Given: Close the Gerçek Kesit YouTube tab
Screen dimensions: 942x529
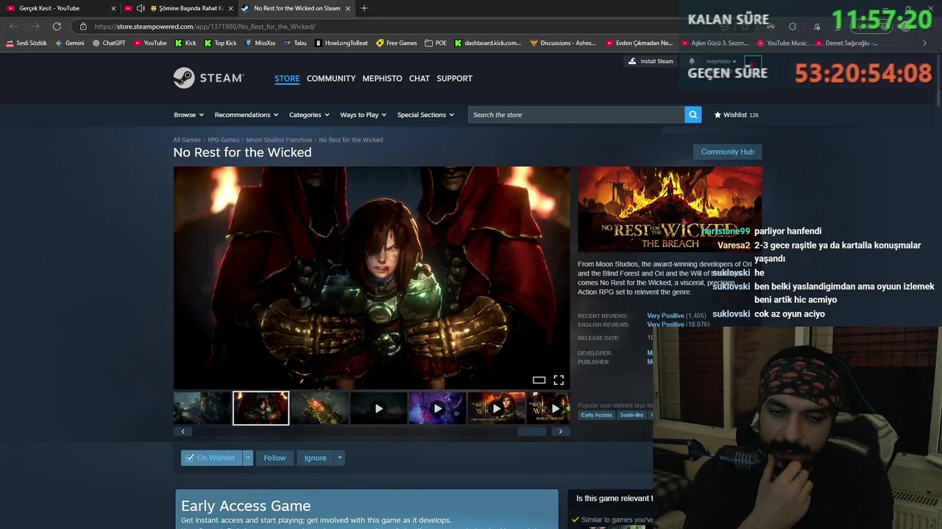Looking at the screenshot, I should pos(113,8).
